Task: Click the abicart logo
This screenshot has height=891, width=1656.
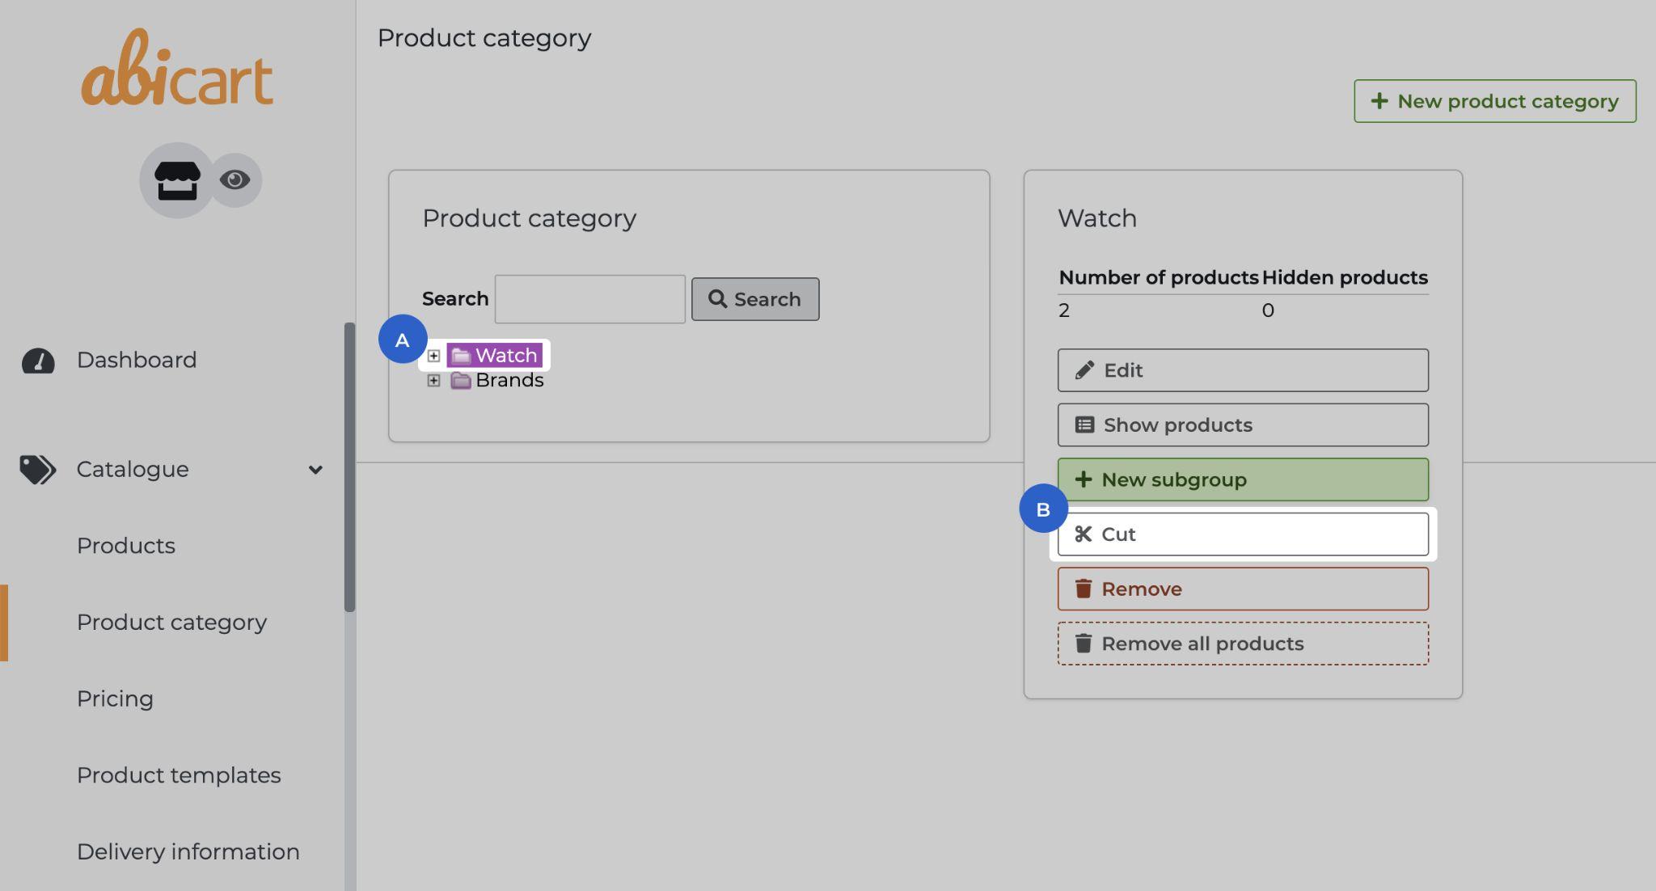Action: point(176,70)
